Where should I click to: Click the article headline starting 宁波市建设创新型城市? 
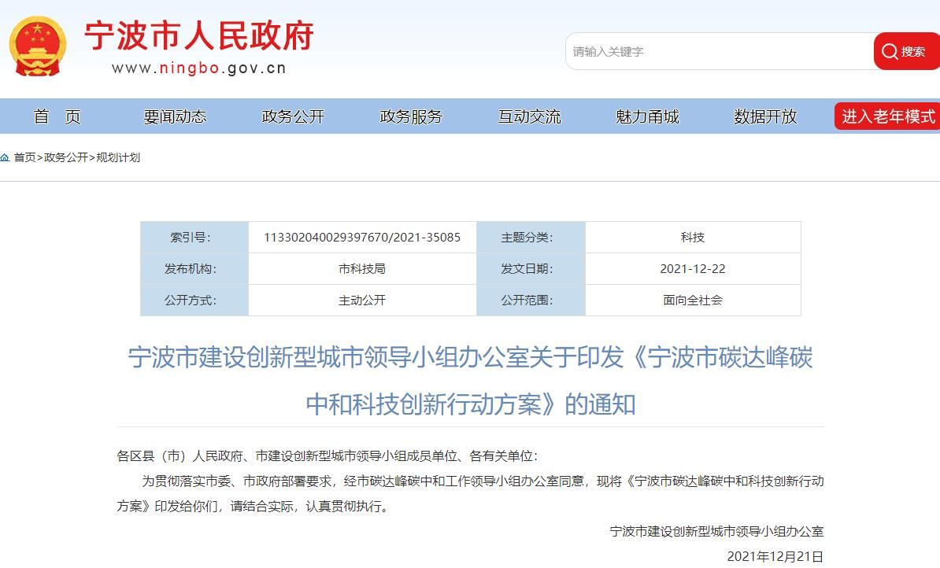point(471,357)
